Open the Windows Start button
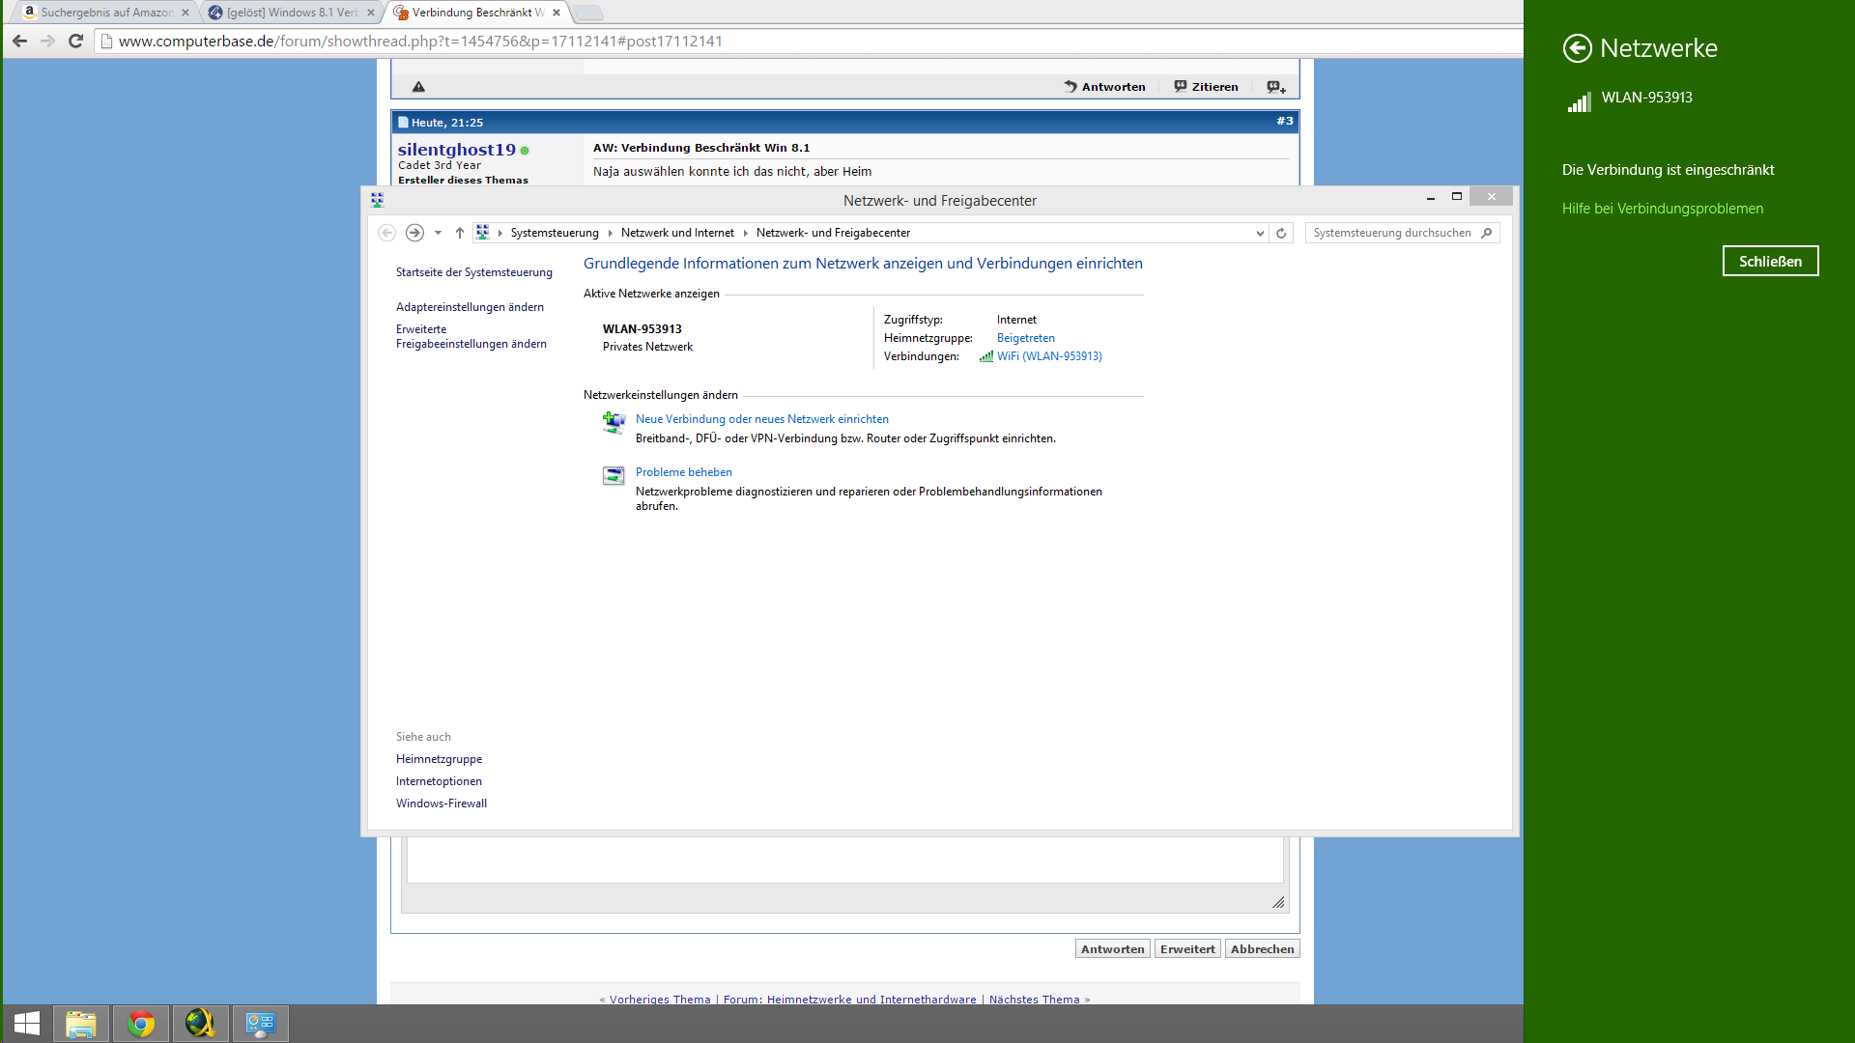 click(26, 1024)
